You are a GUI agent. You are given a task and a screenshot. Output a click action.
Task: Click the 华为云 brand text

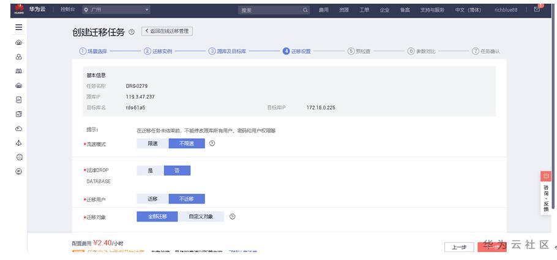pos(37,9)
